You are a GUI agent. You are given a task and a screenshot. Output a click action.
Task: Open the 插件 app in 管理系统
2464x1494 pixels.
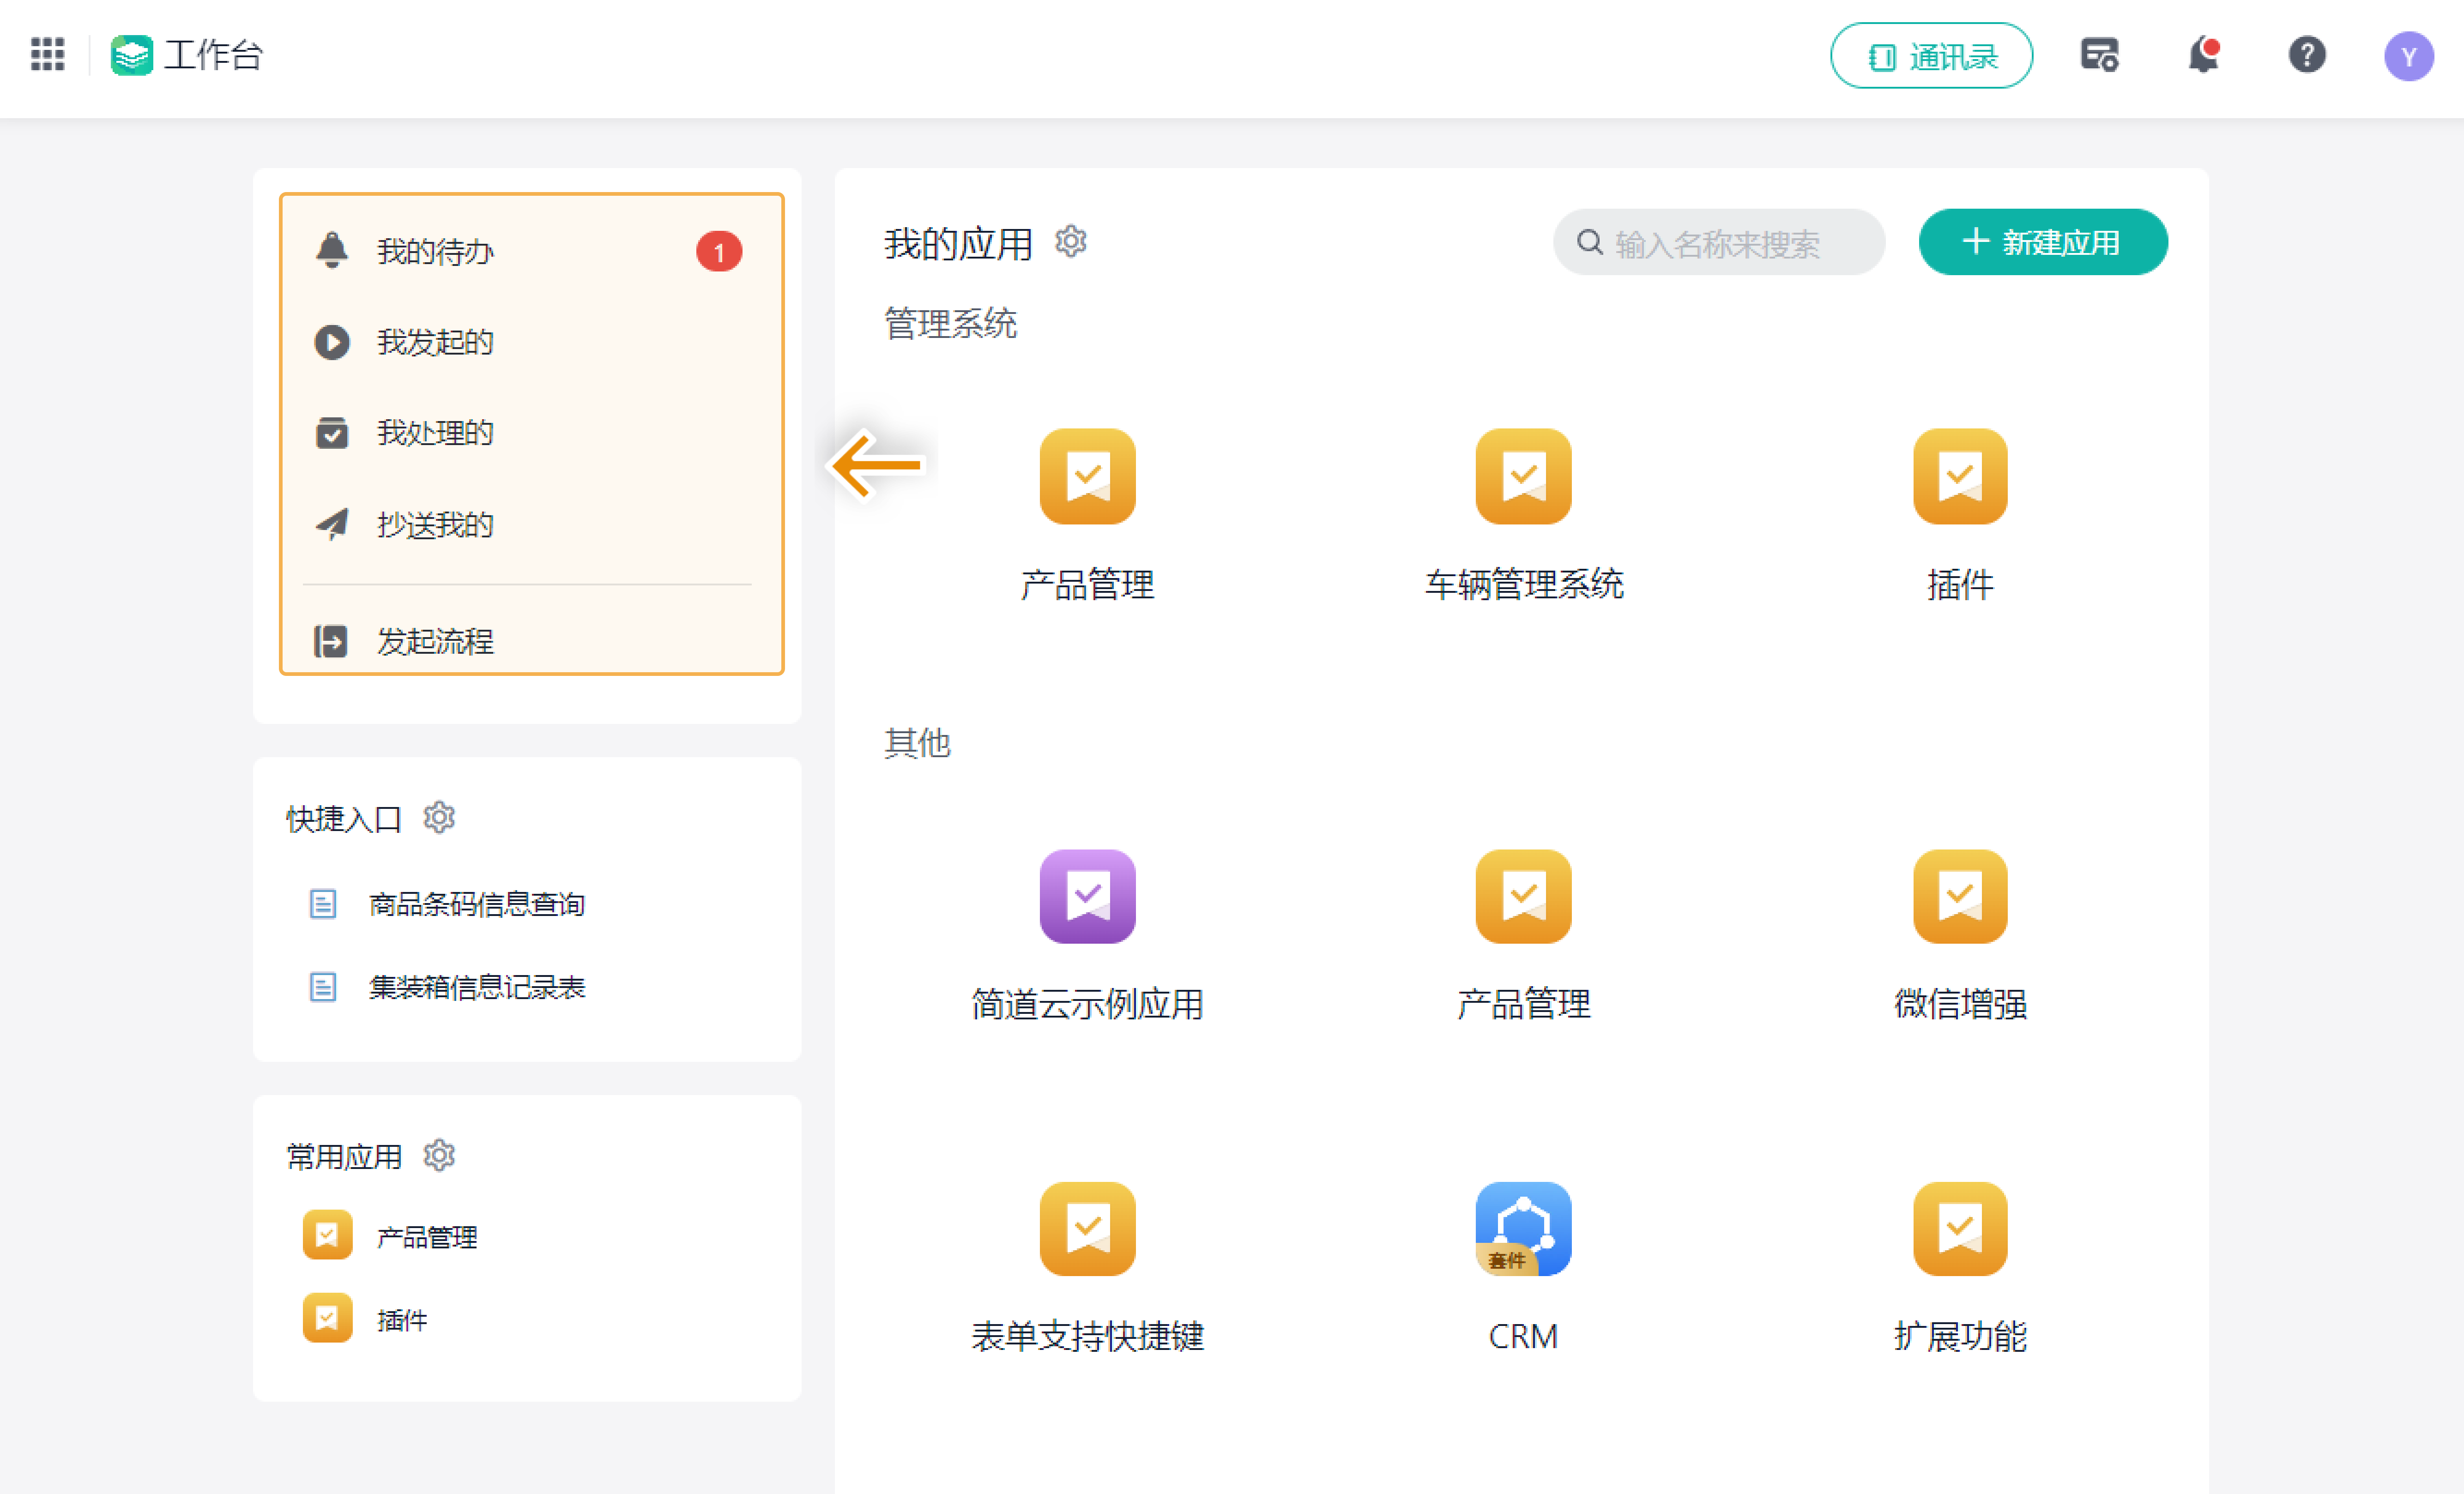click(x=1960, y=515)
